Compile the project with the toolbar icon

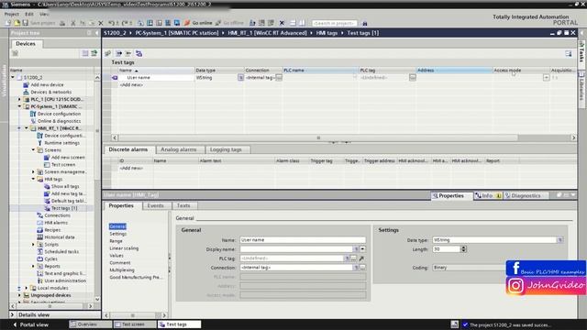pyautogui.click(x=140, y=23)
